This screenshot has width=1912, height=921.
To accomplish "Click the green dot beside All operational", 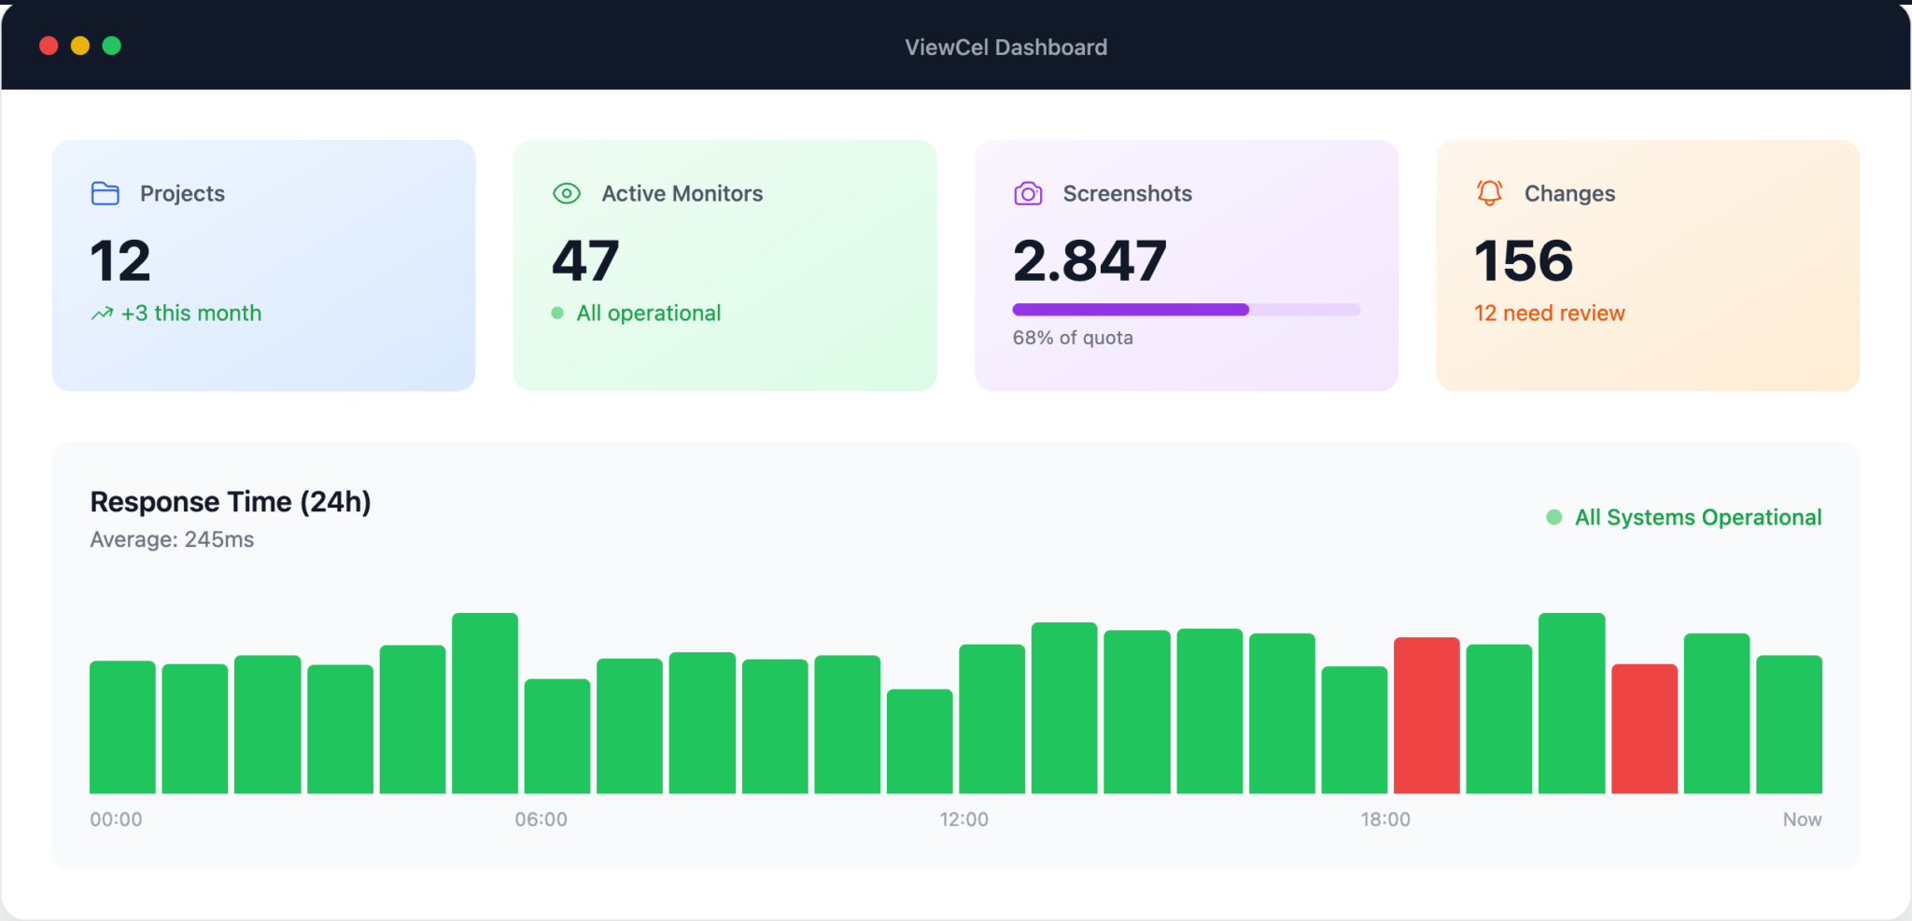I will [x=557, y=314].
